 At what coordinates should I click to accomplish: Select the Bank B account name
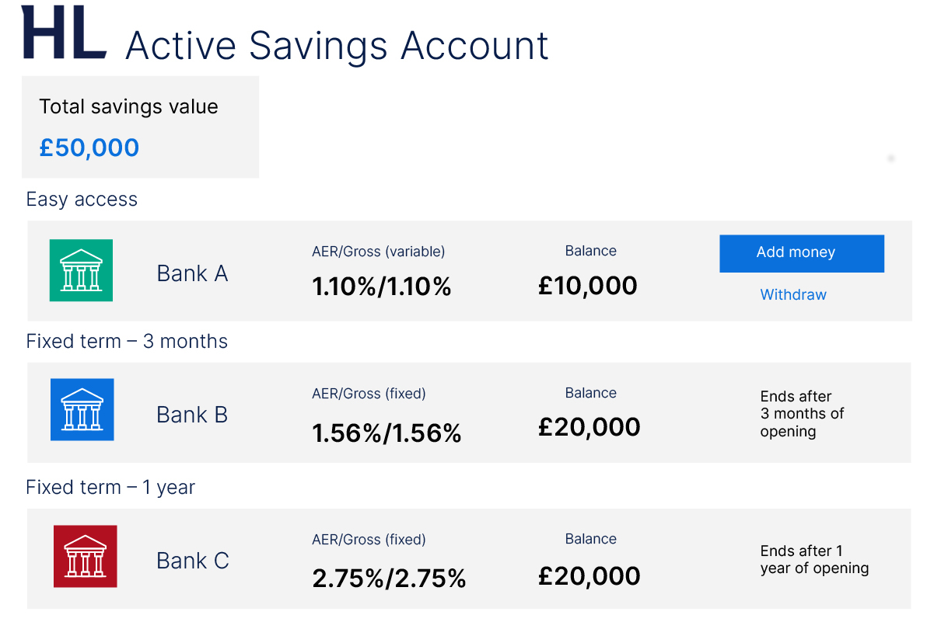pyautogui.click(x=192, y=415)
